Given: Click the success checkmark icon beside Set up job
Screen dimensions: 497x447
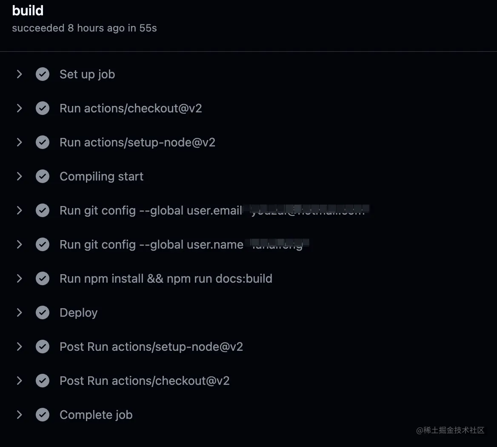Looking at the screenshot, I should [43, 74].
